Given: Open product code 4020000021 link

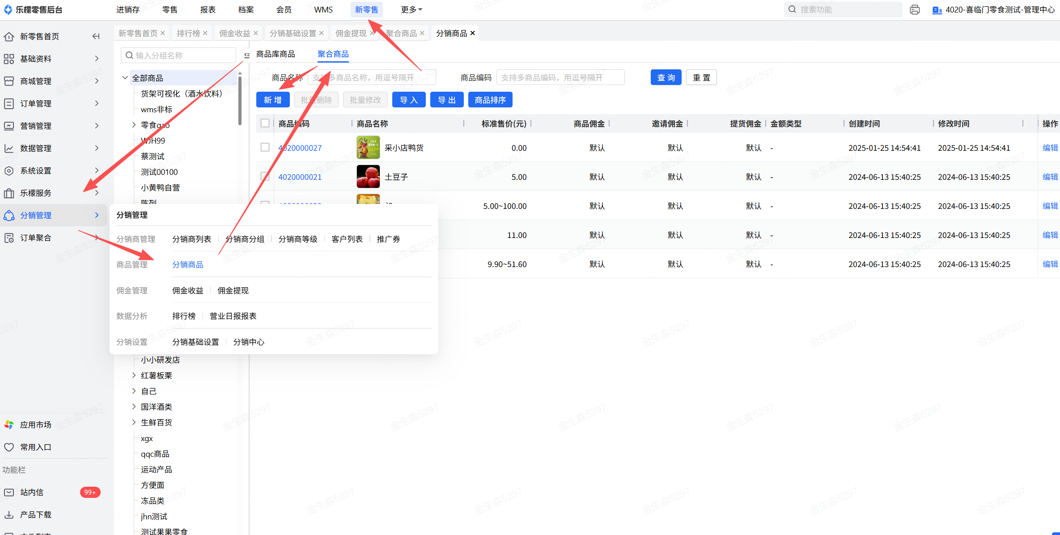Looking at the screenshot, I should tap(300, 177).
